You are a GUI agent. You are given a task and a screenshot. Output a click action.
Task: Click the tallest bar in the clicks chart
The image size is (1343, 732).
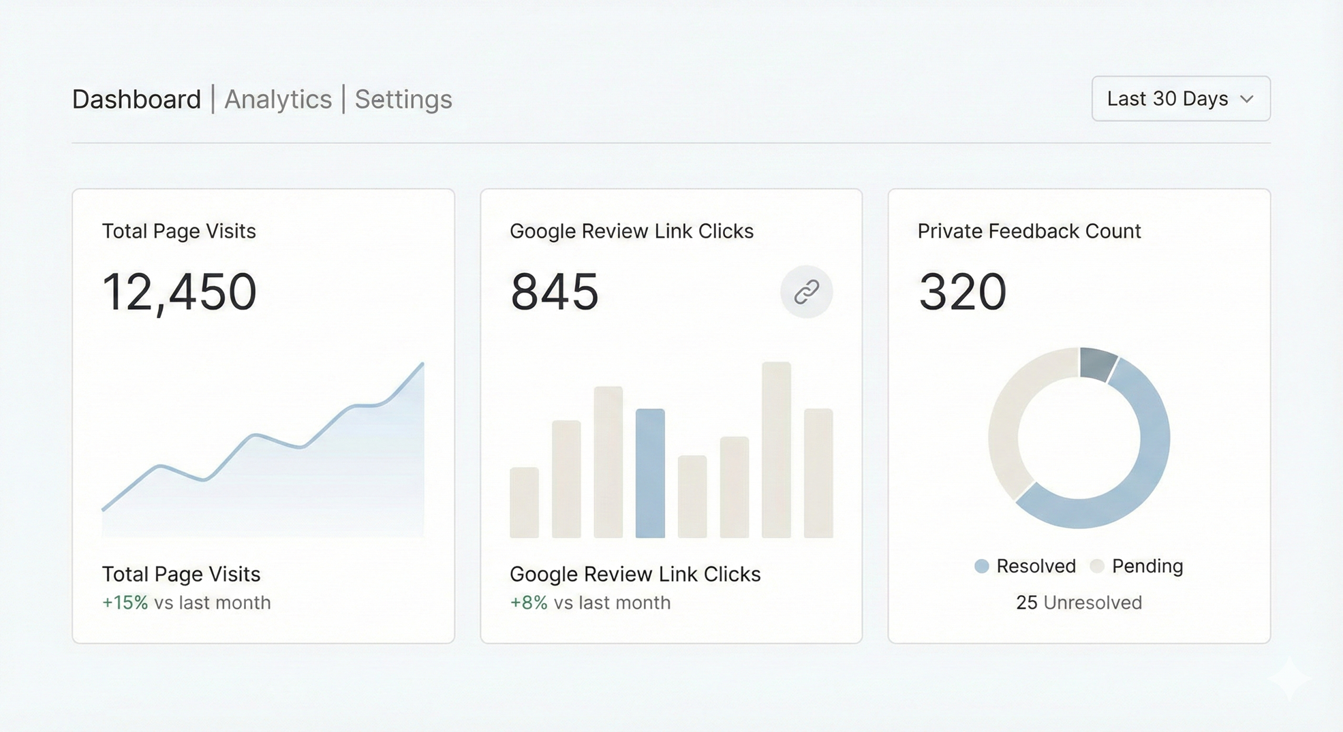(776, 449)
